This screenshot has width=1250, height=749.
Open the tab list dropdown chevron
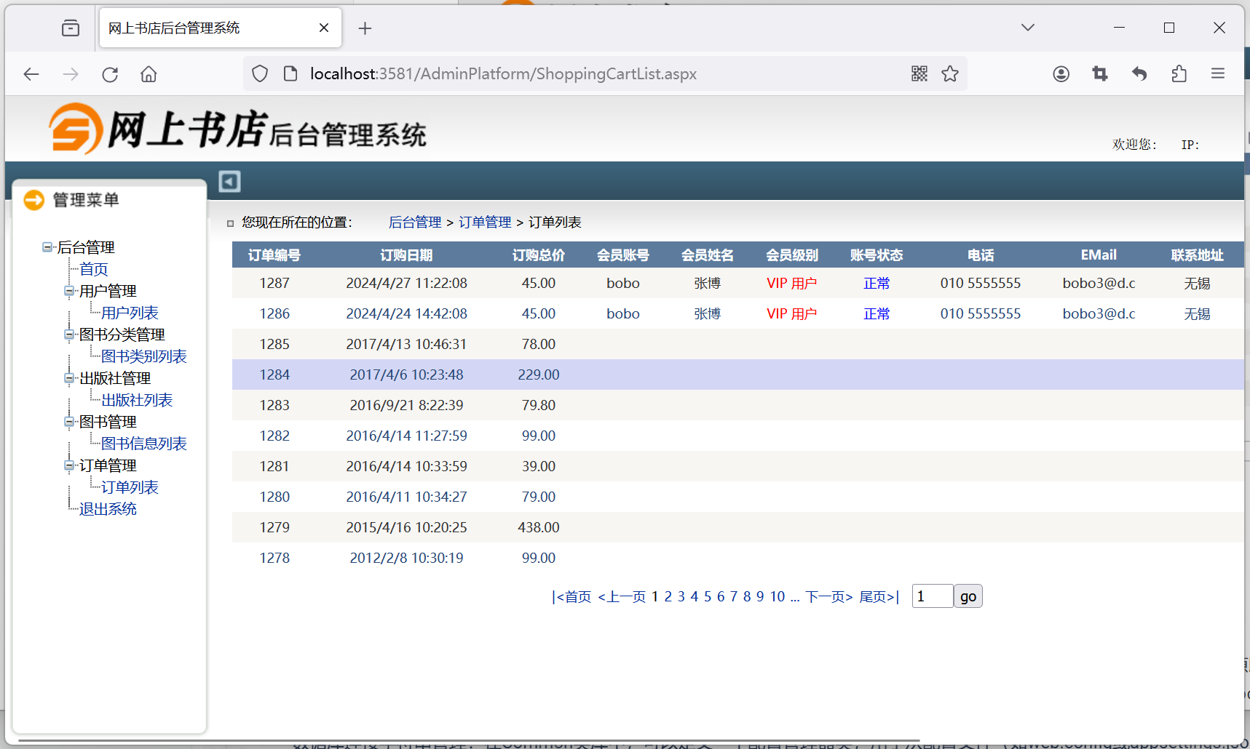(1027, 28)
